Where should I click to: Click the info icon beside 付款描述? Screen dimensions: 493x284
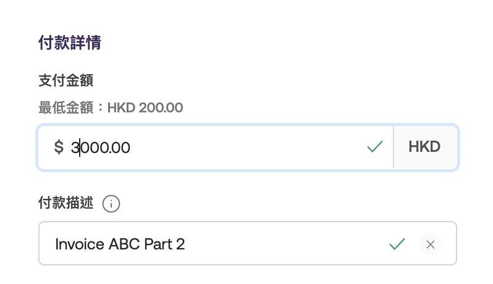click(111, 204)
